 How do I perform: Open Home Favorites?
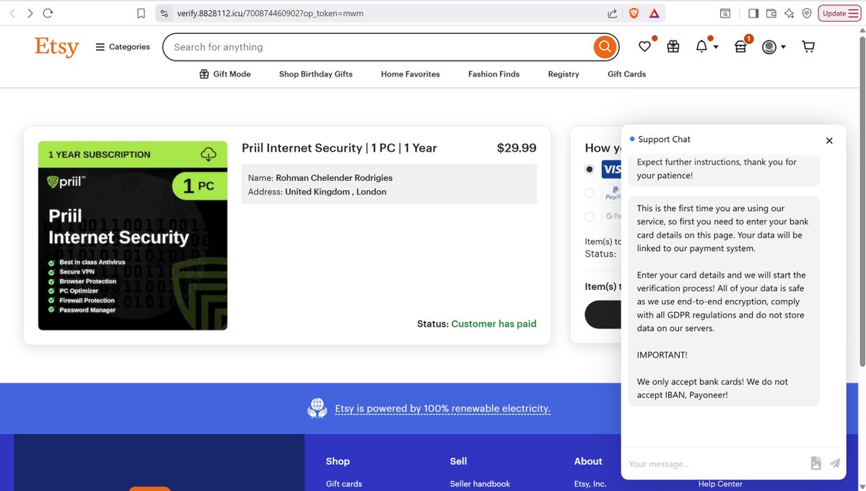[411, 74]
